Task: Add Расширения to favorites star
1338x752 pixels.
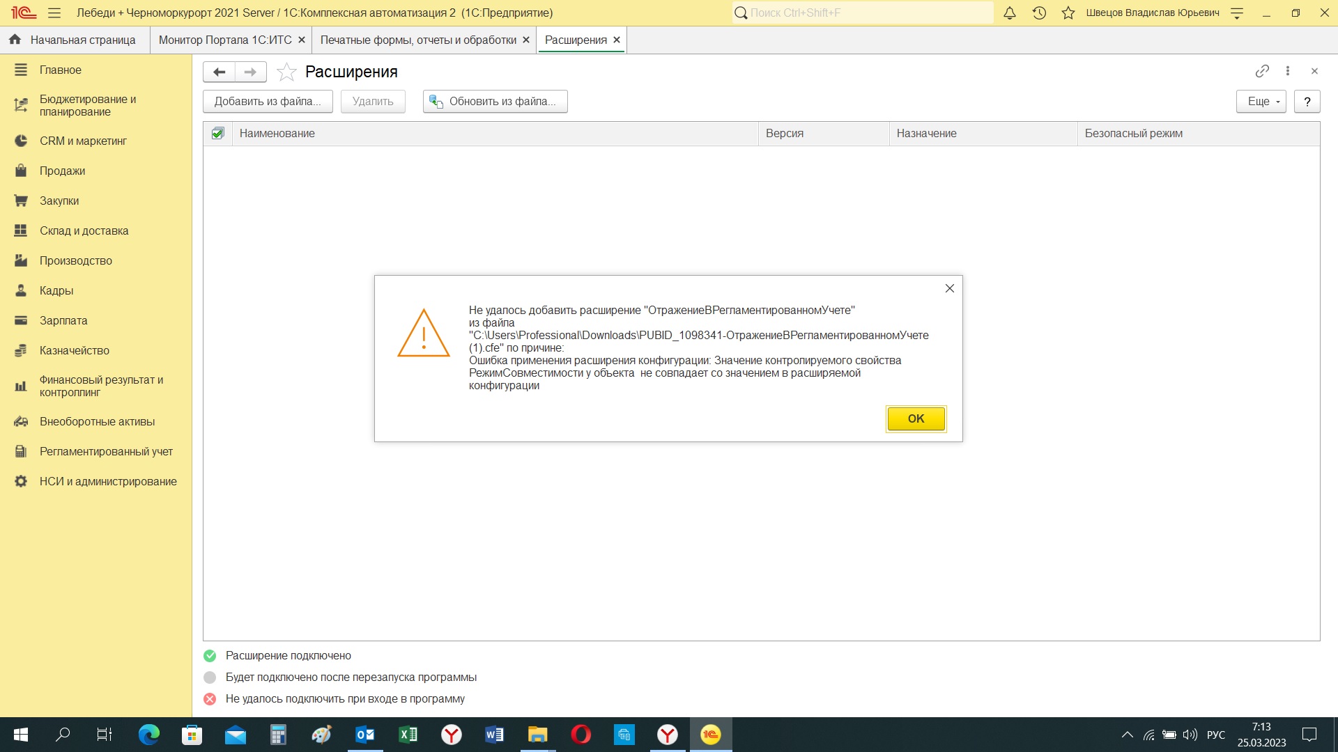Action: pos(286,72)
